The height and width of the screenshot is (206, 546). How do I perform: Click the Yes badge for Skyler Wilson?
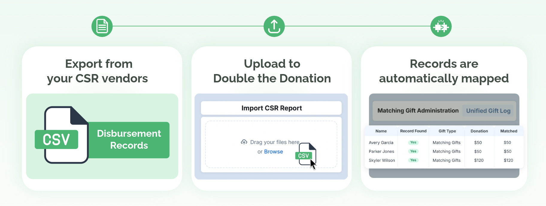[x=413, y=160]
